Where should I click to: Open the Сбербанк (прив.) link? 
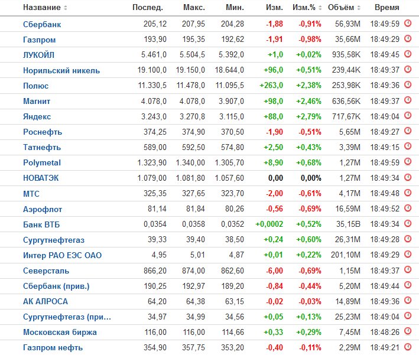pos(56,286)
